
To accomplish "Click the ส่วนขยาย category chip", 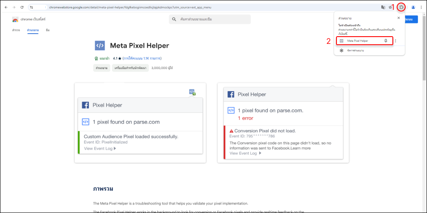I will [101, 68].
